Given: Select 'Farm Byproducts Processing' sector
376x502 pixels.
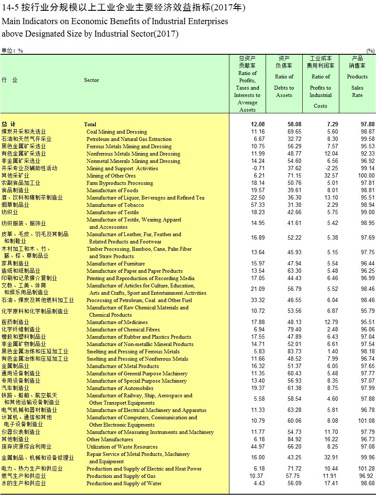Looking at the screenshot, I should pyautogui.click(x=120, y=183).
